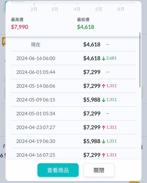This screenshot has height=183, width=147.
Task: Select the 2024-06-16 06:00 price entry
Action: [73, 58]
